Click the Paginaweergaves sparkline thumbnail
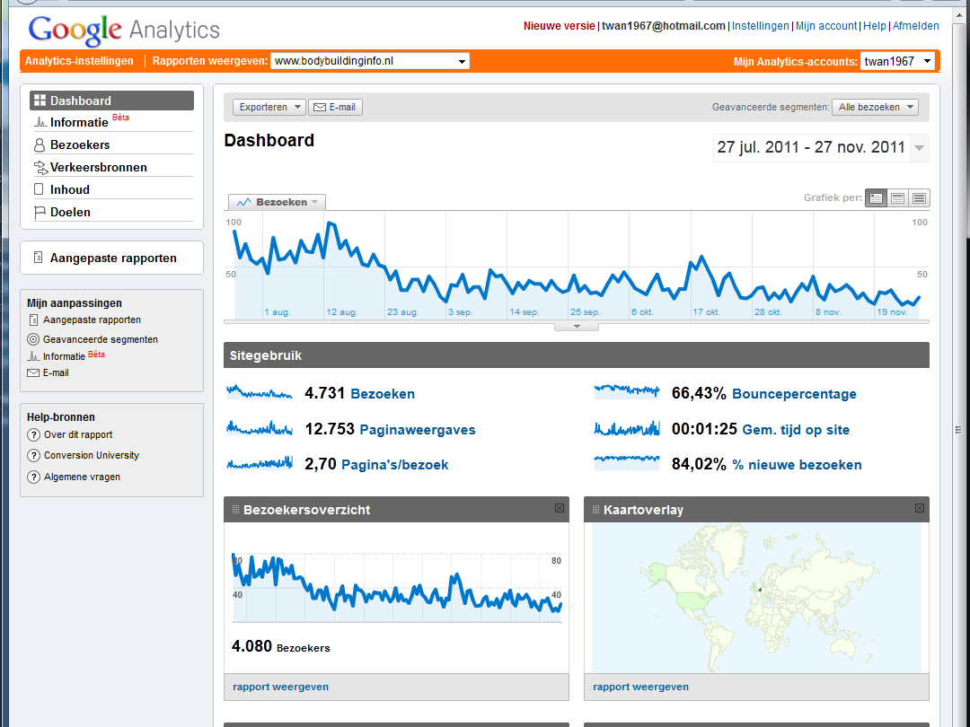 [x=260, y=428]
